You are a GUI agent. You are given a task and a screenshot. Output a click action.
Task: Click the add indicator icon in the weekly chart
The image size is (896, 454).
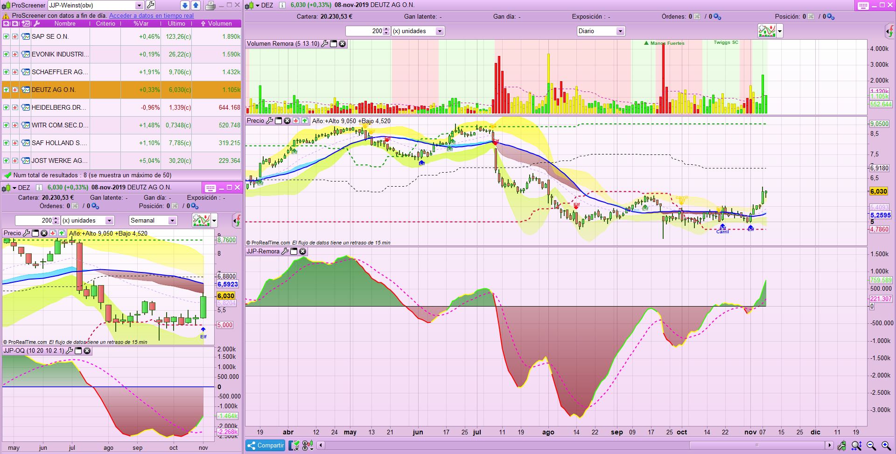coord(201,220)
